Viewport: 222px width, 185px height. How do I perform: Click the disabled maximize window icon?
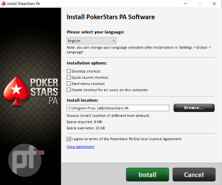(x=200, y=4)
